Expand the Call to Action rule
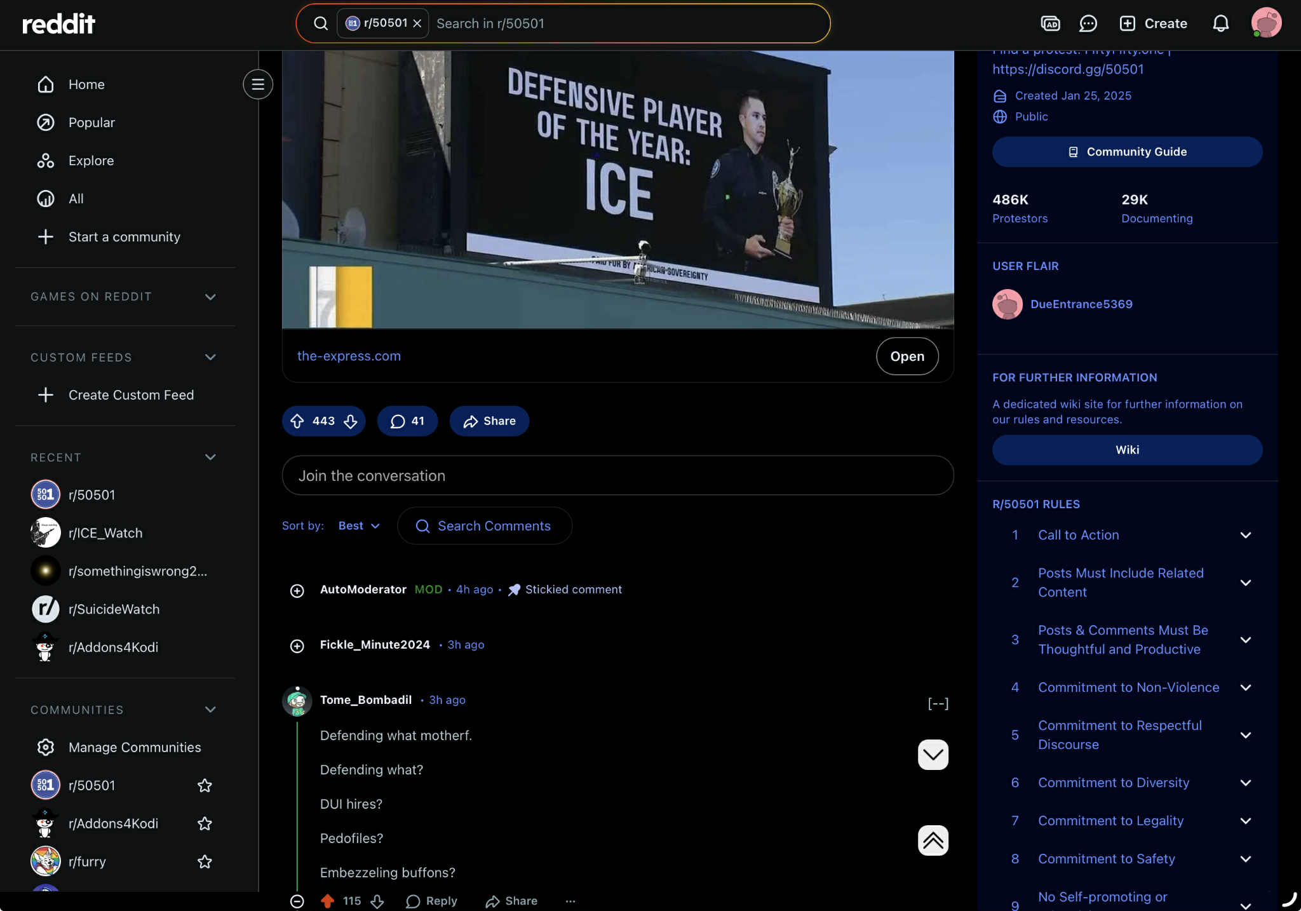The image size is (1301, 911). 1245,535
